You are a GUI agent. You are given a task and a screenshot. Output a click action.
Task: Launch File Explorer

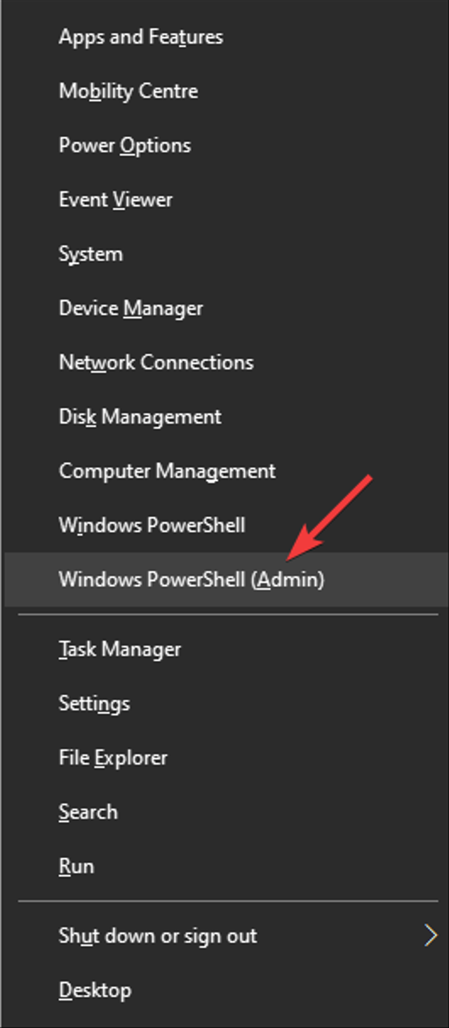coord(113,757)
